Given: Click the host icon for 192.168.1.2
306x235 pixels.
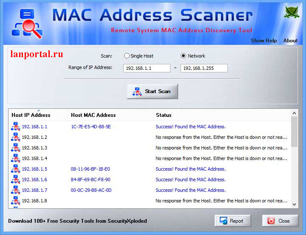Looking at the screenshot, I should point(16,137).
